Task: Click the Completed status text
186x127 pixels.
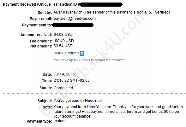Action: 63,88
